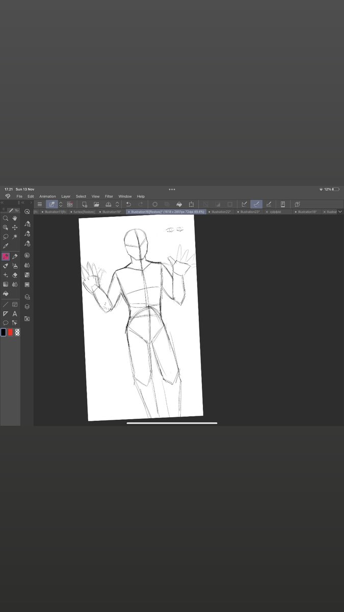
Task: Open the Select menu
Action: [x=81, y=196]
